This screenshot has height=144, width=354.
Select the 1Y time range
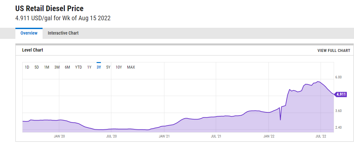[89, 67]
